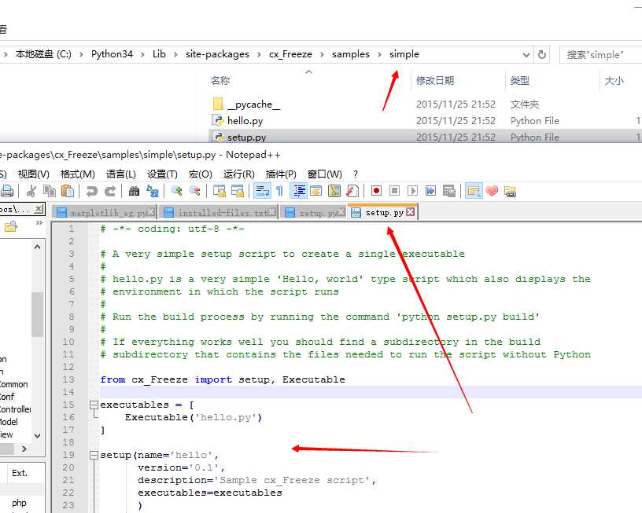This screenshot has width=642, height=513.
Task: Collapse the executables fold at line 15
Action: pos(94,405)
